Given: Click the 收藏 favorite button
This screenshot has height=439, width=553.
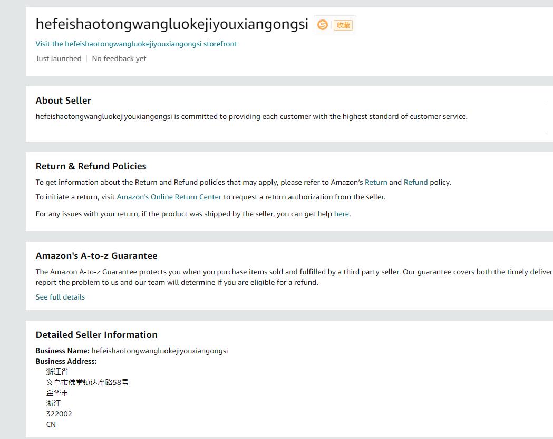Looking at the screenshot, I should tap(343, 25).
